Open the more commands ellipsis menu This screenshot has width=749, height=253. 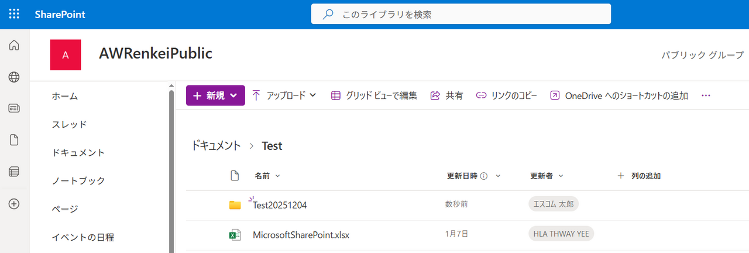pyautogui.click(x=706, y=95)
